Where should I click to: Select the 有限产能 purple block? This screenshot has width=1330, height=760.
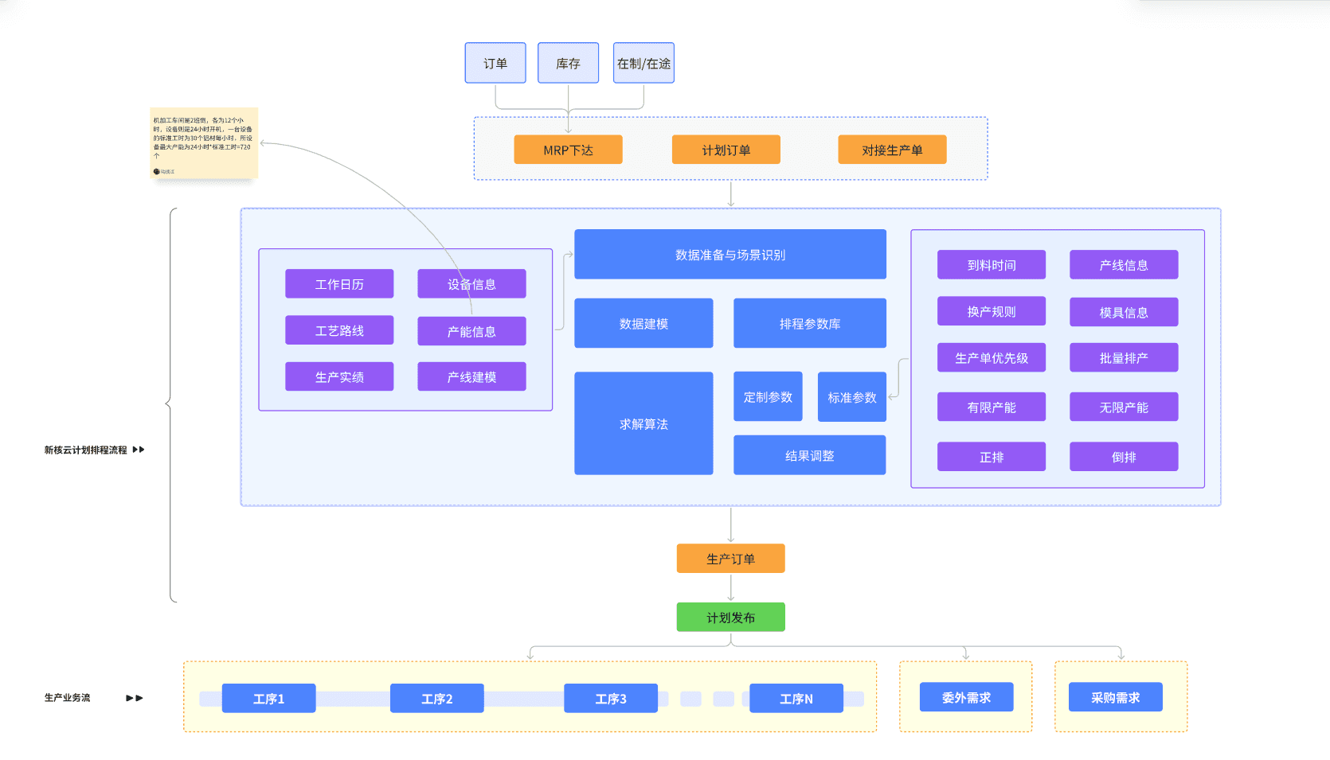click(992, 407)
